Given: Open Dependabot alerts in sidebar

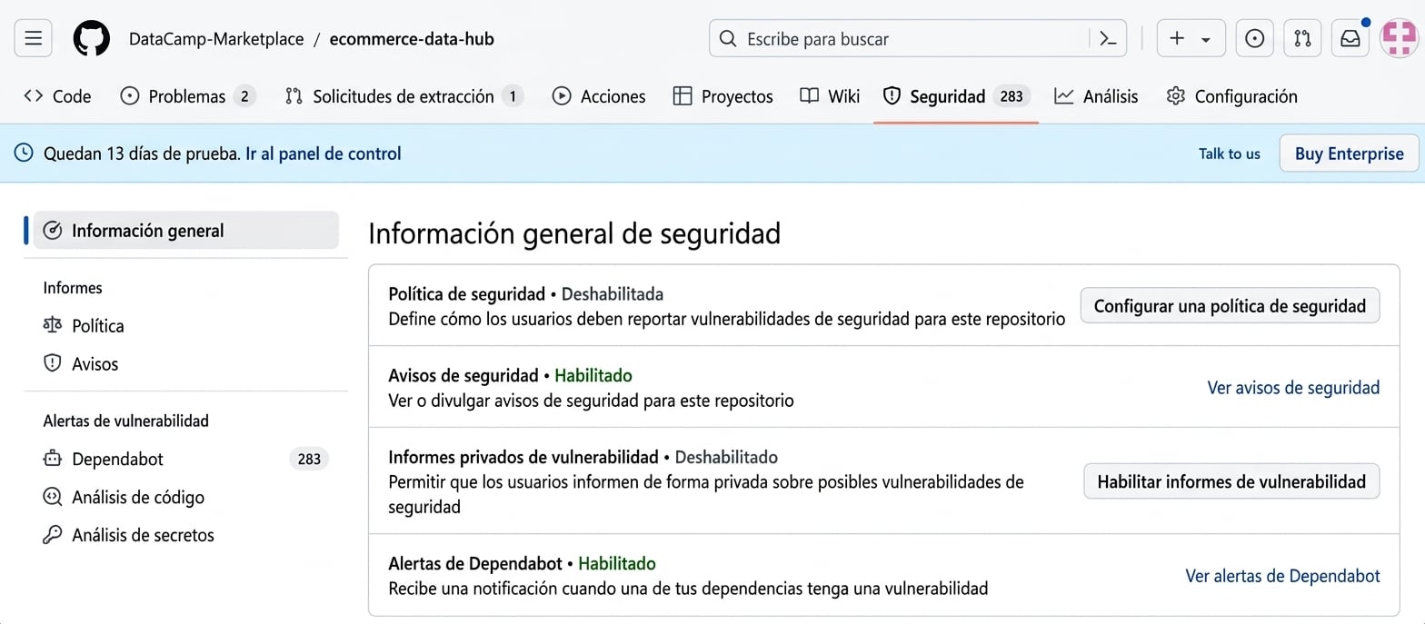Looking at the screenshot, I should 186,459.
